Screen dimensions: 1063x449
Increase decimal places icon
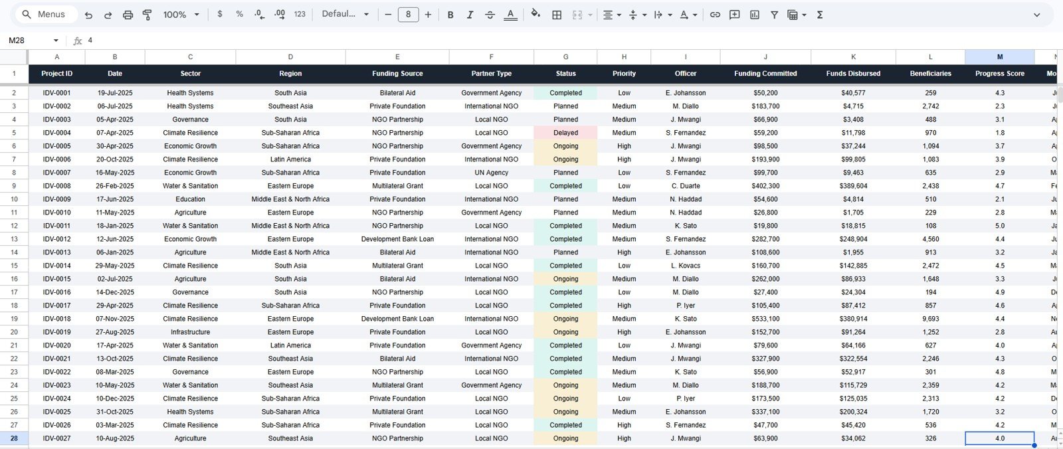(280, 14)
